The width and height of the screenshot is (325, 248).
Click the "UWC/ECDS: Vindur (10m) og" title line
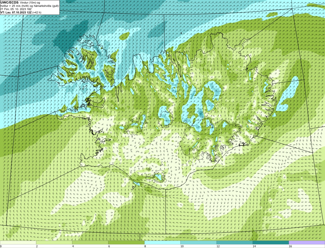coord(20,3)
